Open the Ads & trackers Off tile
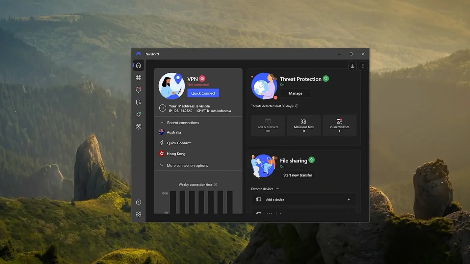Image resolution: width=470 pixels, height=264 pixels. pyautogui.click(x=268, y=125)
